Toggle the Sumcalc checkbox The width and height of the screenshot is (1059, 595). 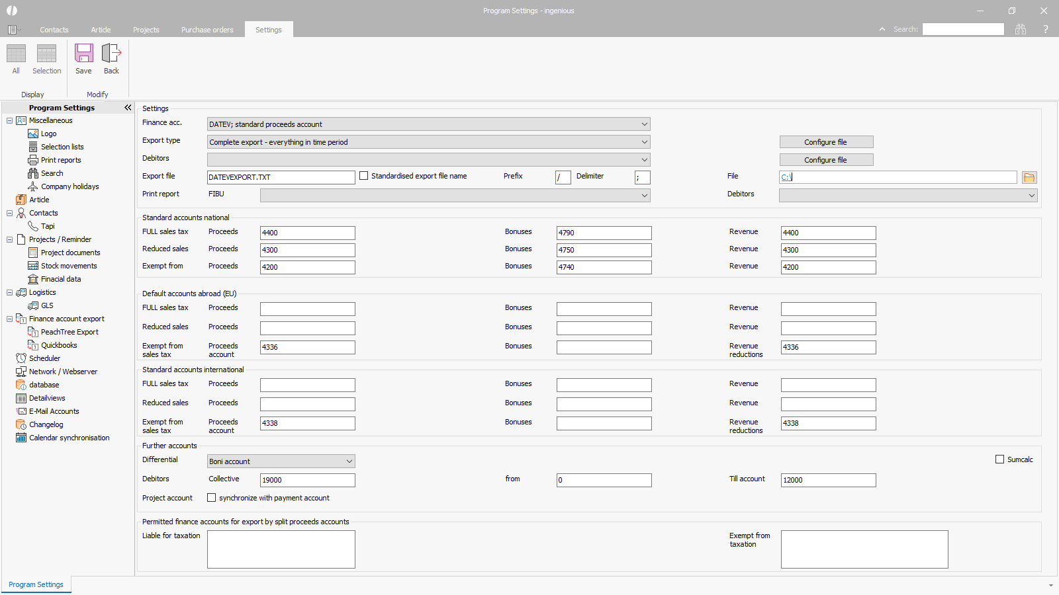999,459
